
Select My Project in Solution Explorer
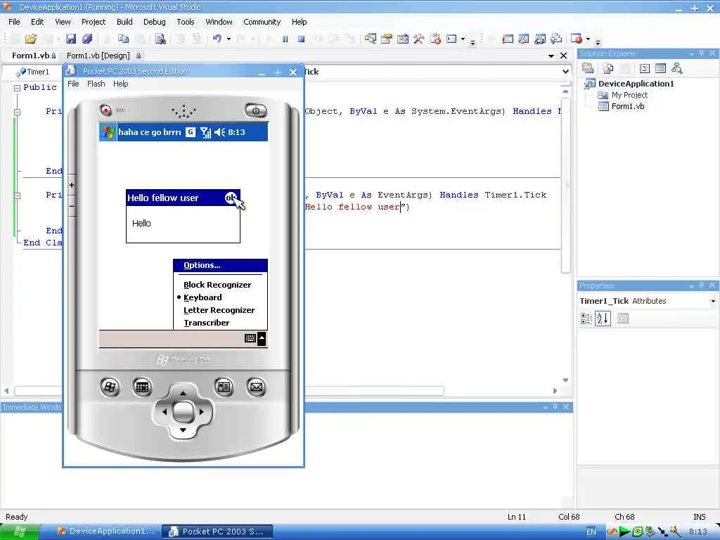coord(629,95)
